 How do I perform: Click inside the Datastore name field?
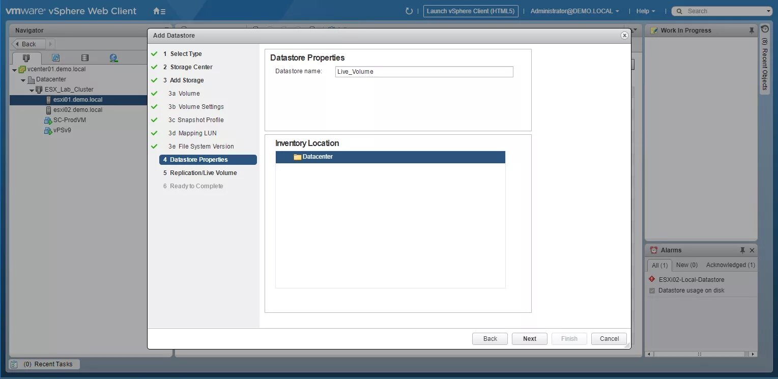click(423, 71)
